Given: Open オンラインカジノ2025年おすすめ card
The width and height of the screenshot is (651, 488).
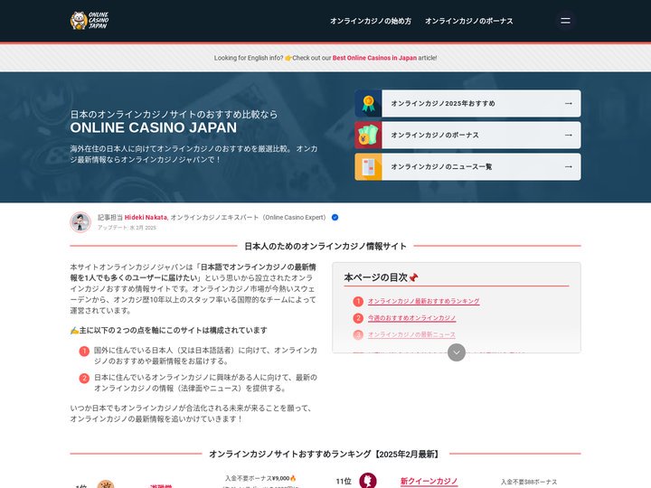Looking at the screenshot, I should click(x=467, y=103).
